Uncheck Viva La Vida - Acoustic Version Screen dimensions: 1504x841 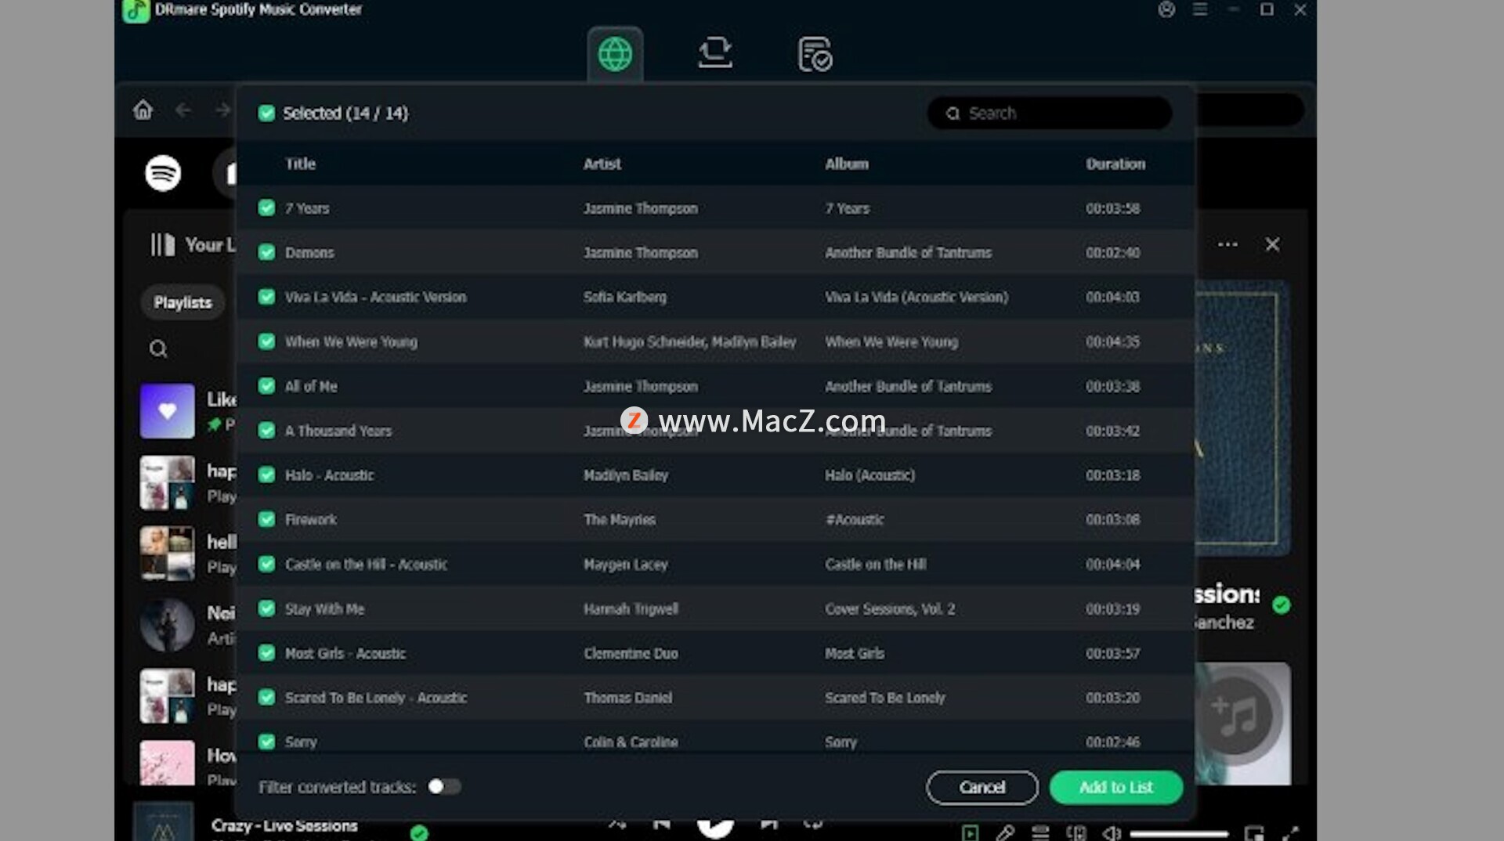point(266,297)
